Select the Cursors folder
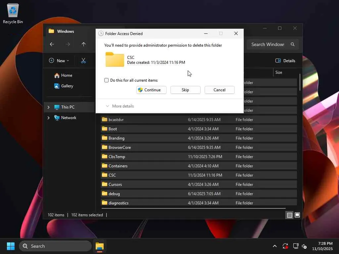 (x=199, y=185)
